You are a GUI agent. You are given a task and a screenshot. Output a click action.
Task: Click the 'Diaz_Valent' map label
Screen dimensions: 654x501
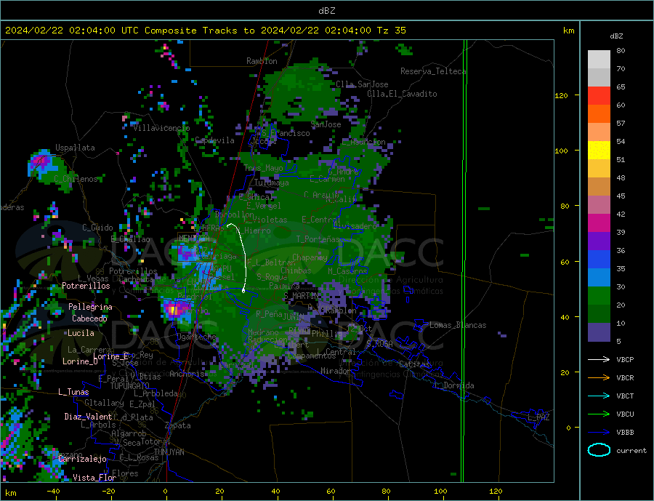88,416
